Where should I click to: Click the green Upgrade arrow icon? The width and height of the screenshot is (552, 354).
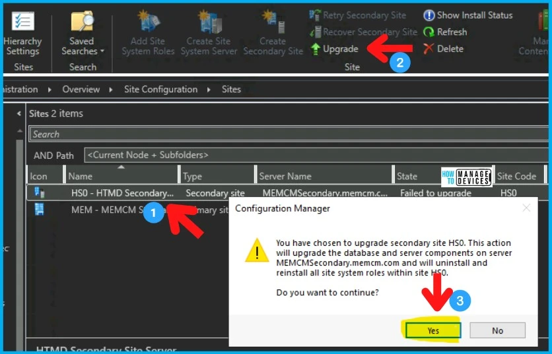tap(315, 49)
